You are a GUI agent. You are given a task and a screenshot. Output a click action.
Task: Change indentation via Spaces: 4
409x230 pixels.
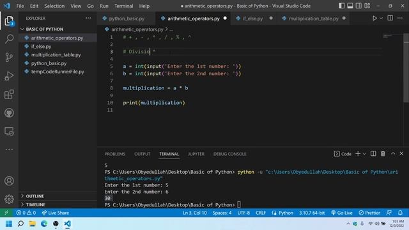point(222,213)
